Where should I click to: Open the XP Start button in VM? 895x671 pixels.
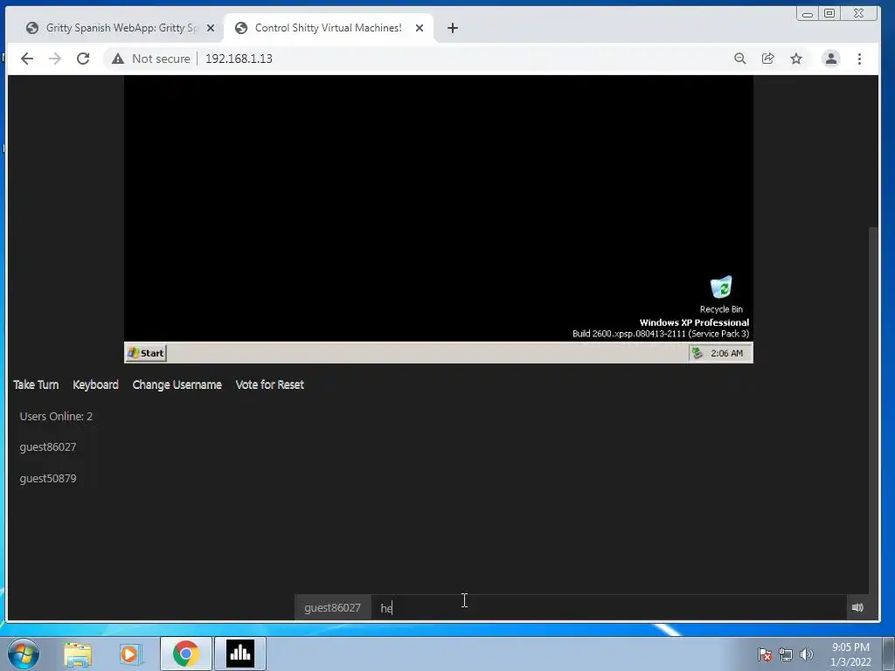[146, 353]
